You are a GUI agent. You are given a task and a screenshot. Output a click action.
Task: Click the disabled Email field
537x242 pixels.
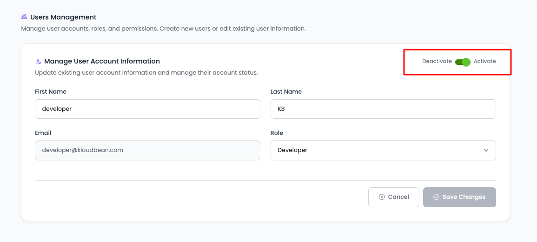(147, 150)
